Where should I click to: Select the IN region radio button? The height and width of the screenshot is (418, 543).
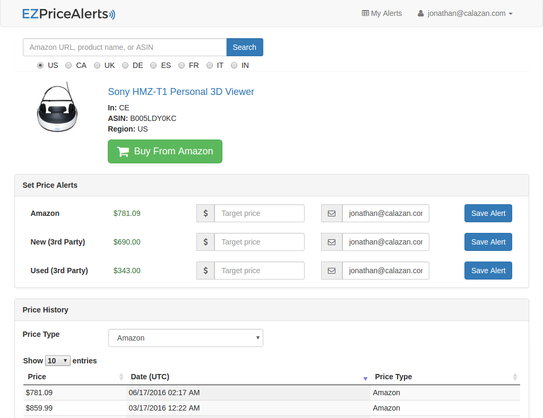coord(234,65)
